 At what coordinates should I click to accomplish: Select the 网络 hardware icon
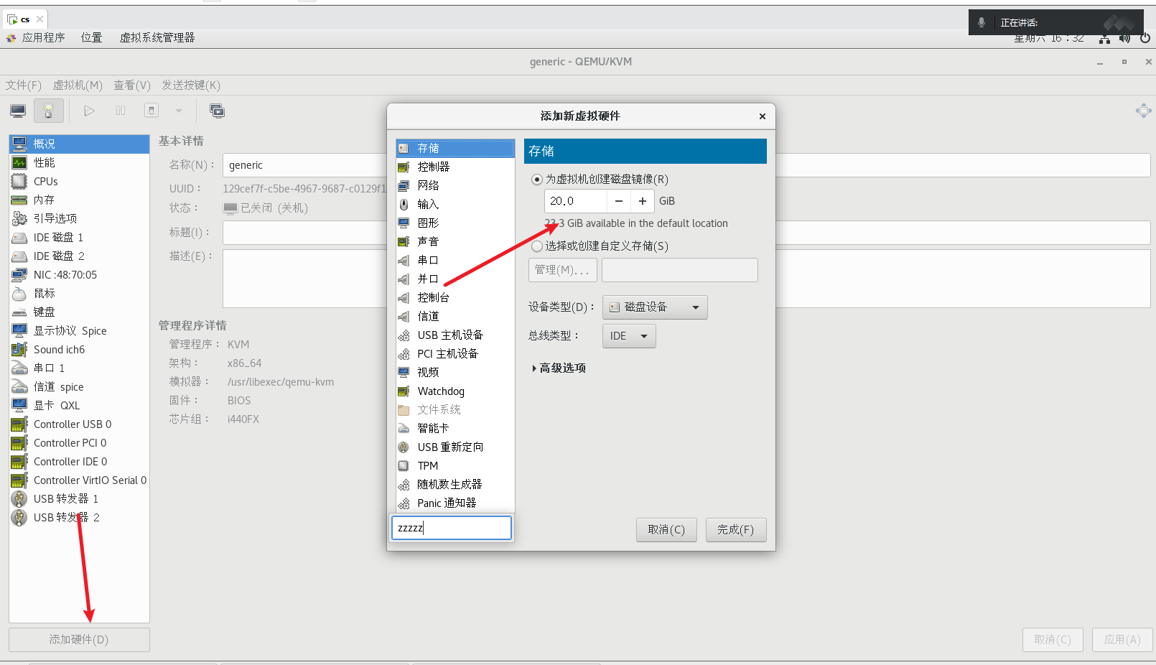click(404, 185)
